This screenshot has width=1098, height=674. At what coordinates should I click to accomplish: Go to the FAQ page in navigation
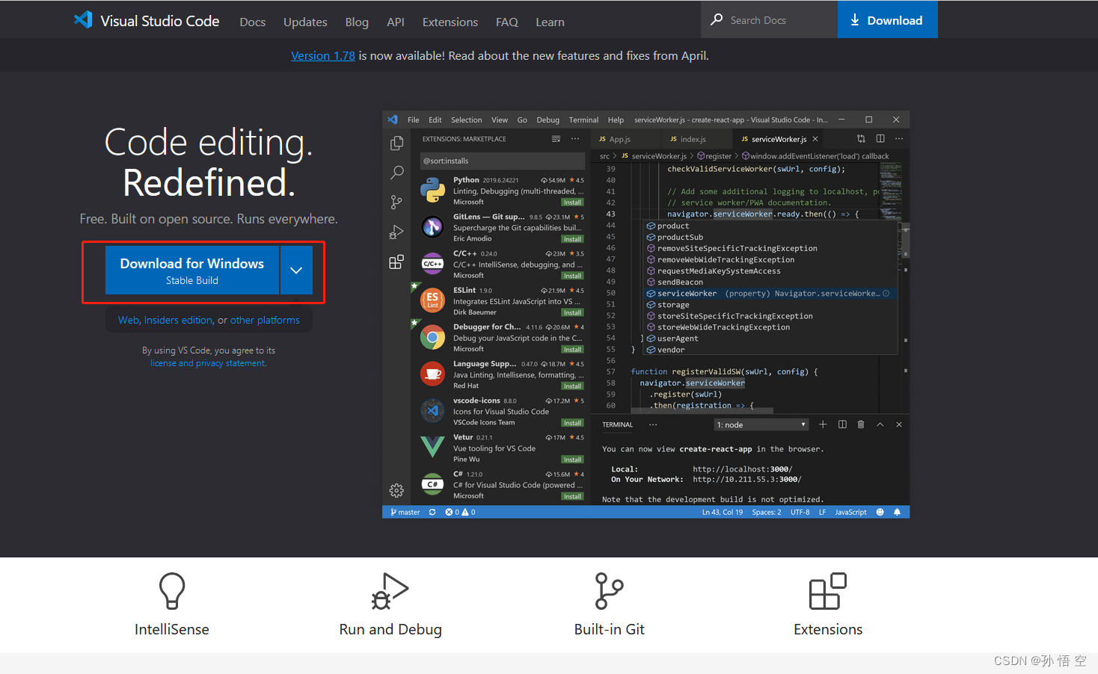click(x=506, y=22)
